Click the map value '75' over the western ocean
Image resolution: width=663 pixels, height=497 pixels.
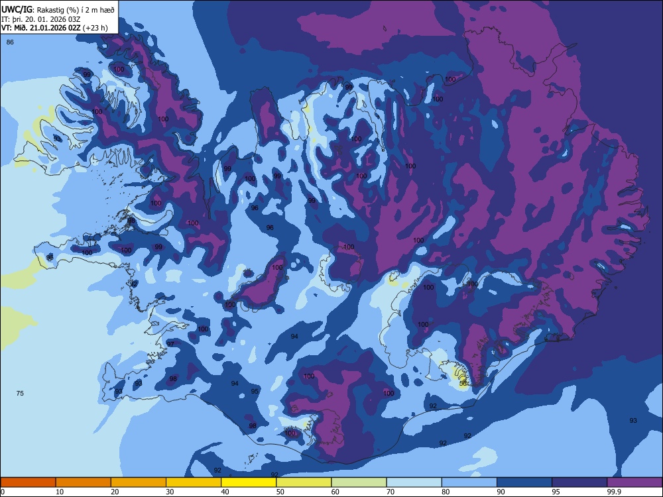coord(20,394)
